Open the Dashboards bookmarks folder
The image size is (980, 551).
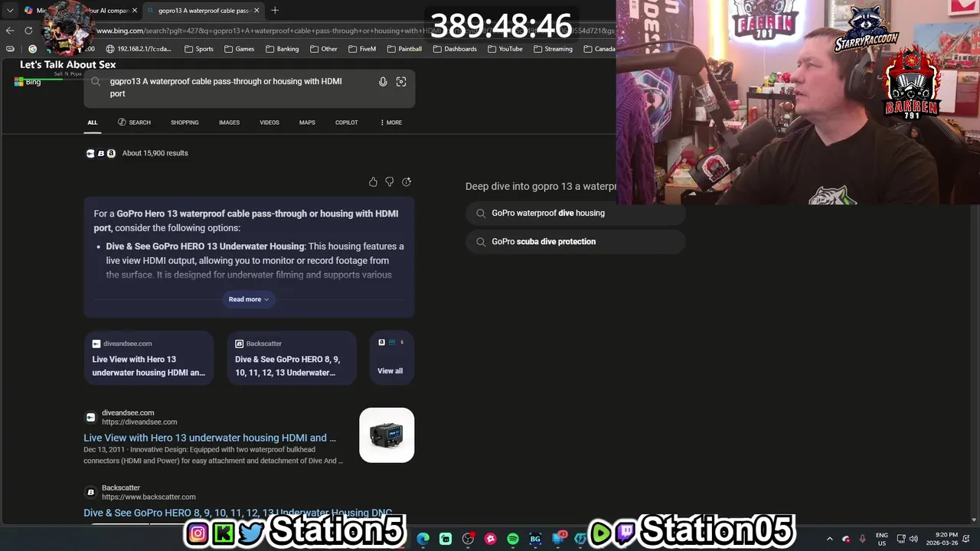pyautogui.click(x=456, y=49)
